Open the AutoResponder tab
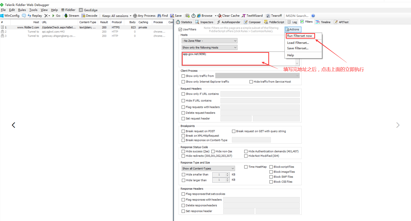This screenshot has height=221, width=411. [228, 22]
